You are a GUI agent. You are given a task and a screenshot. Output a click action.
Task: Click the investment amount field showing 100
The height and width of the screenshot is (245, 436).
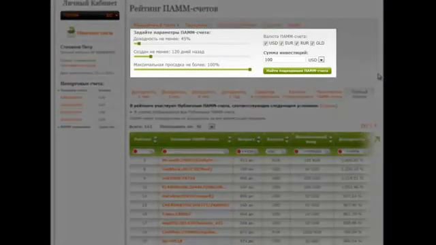(x=285, y=60)
